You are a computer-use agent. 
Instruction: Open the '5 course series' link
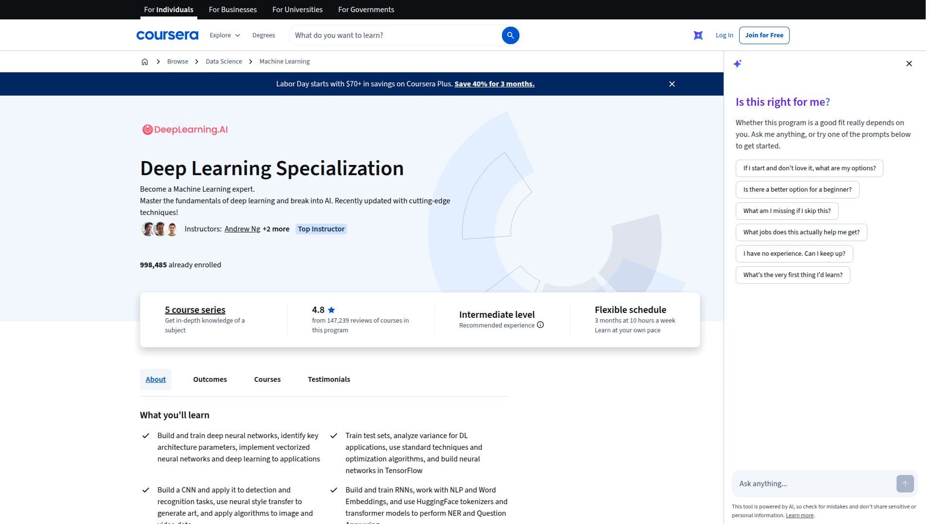(x=195, y=310)
